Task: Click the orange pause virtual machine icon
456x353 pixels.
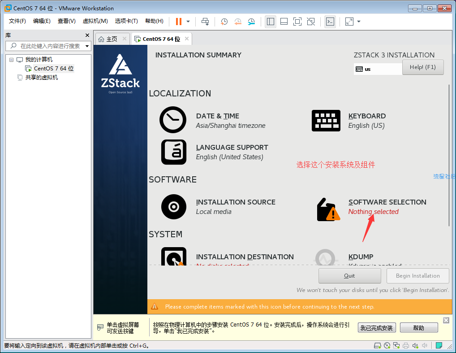Action: [179, 21]
